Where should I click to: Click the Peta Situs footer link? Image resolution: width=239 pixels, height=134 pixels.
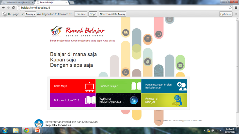[167, 121]
